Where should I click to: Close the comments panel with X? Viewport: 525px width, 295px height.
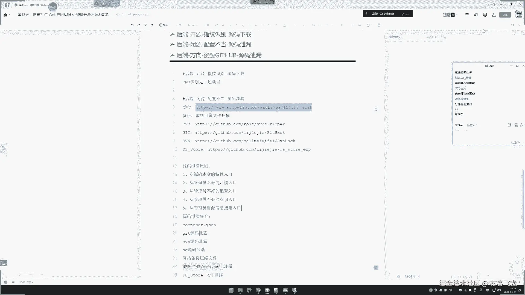(x=442, y=37)
